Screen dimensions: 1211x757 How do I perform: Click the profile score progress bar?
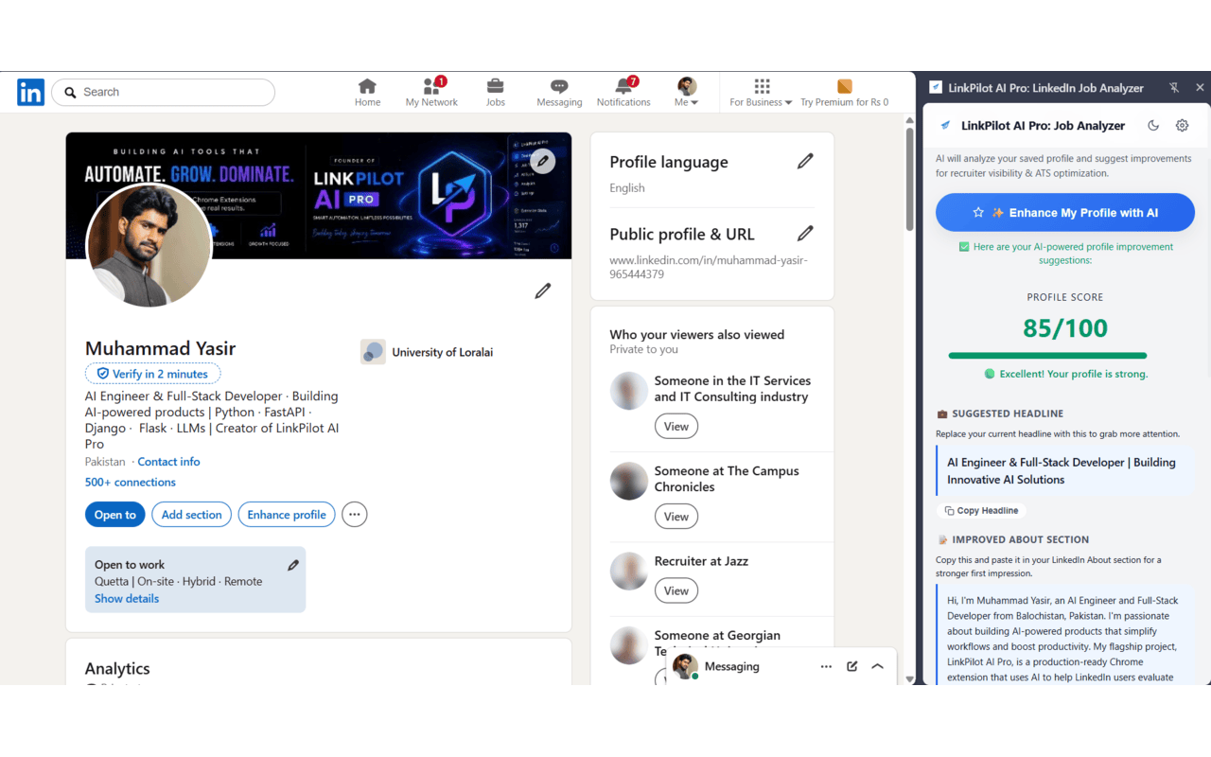pos(1048,356)
